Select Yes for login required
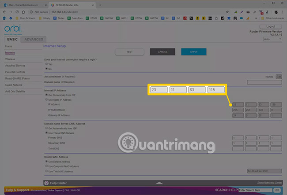Viewport: 287px width, 195px height. pyautogui.click(x=46, y=64)
